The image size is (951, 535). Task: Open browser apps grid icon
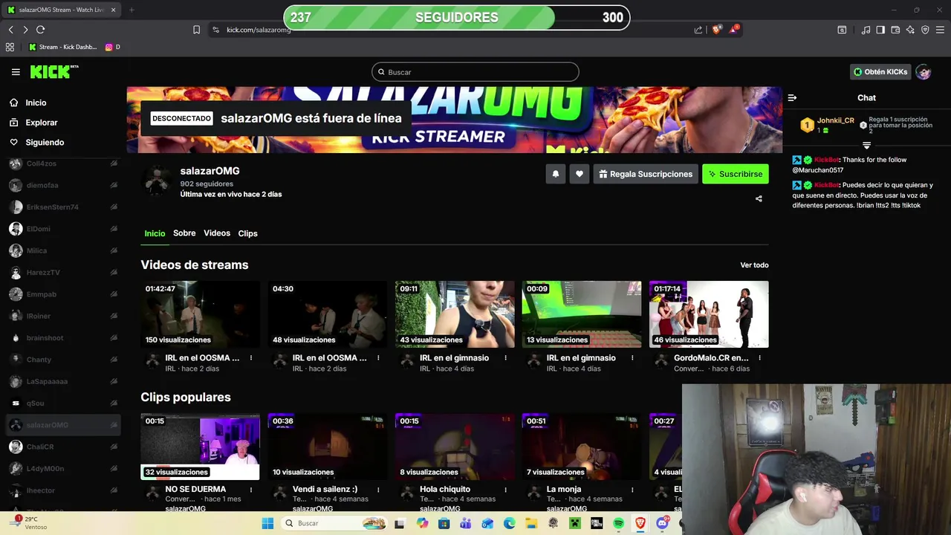coord(10,47)
